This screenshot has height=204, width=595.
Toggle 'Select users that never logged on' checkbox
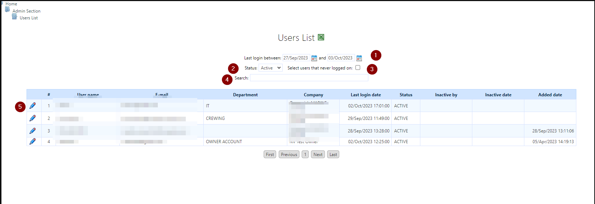[358, 68]
